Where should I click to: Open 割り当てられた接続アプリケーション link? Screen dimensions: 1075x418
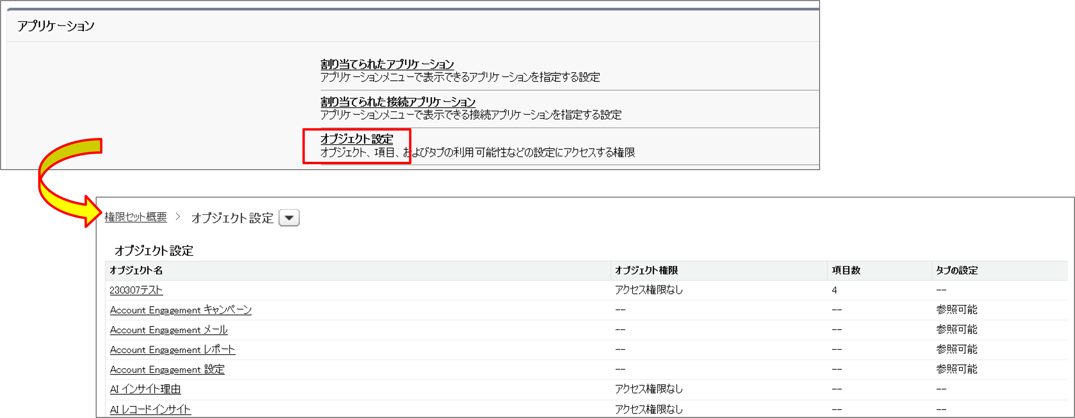coord(398,102)
